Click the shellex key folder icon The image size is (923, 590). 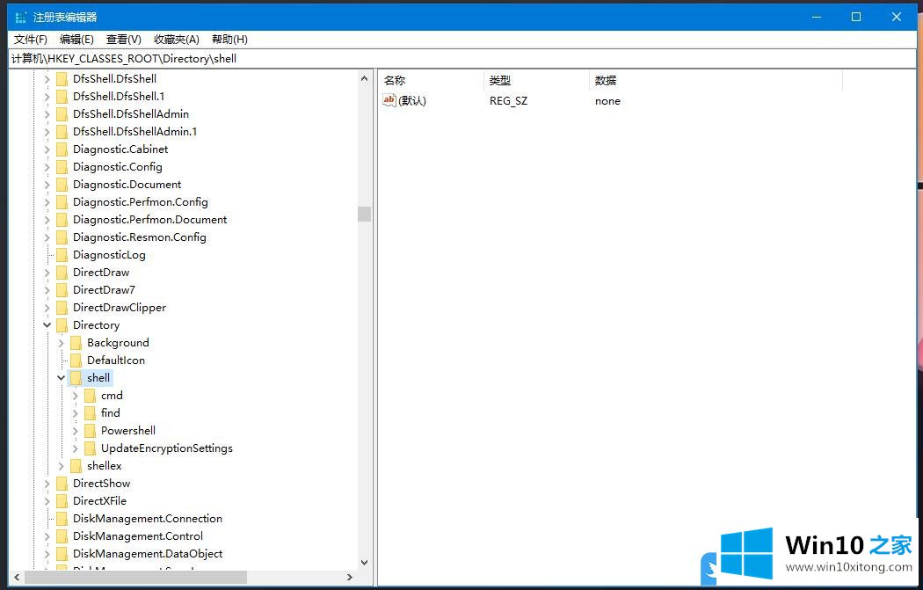(x=76, y=466)
